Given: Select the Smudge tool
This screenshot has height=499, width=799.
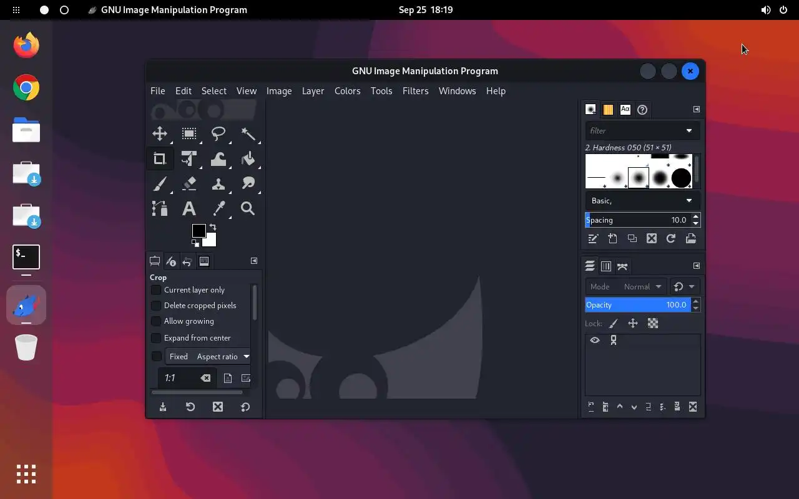Looking at the screenshot, I should (248, 183).
